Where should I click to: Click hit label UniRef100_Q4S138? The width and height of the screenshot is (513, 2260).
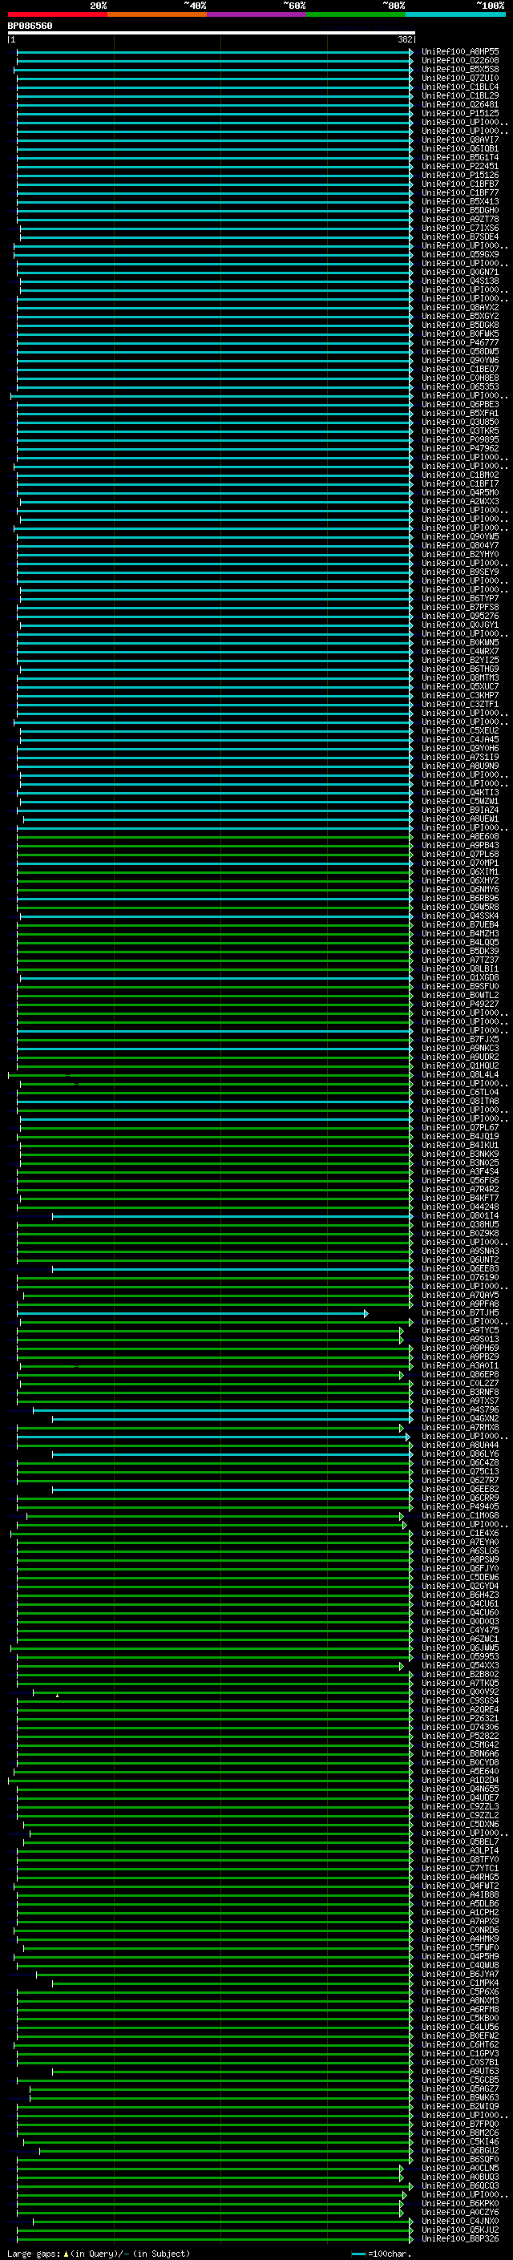(460, 281)
